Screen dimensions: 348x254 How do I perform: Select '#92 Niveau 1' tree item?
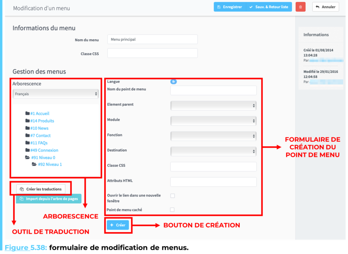pyautogui.click(x=50, y=164)
